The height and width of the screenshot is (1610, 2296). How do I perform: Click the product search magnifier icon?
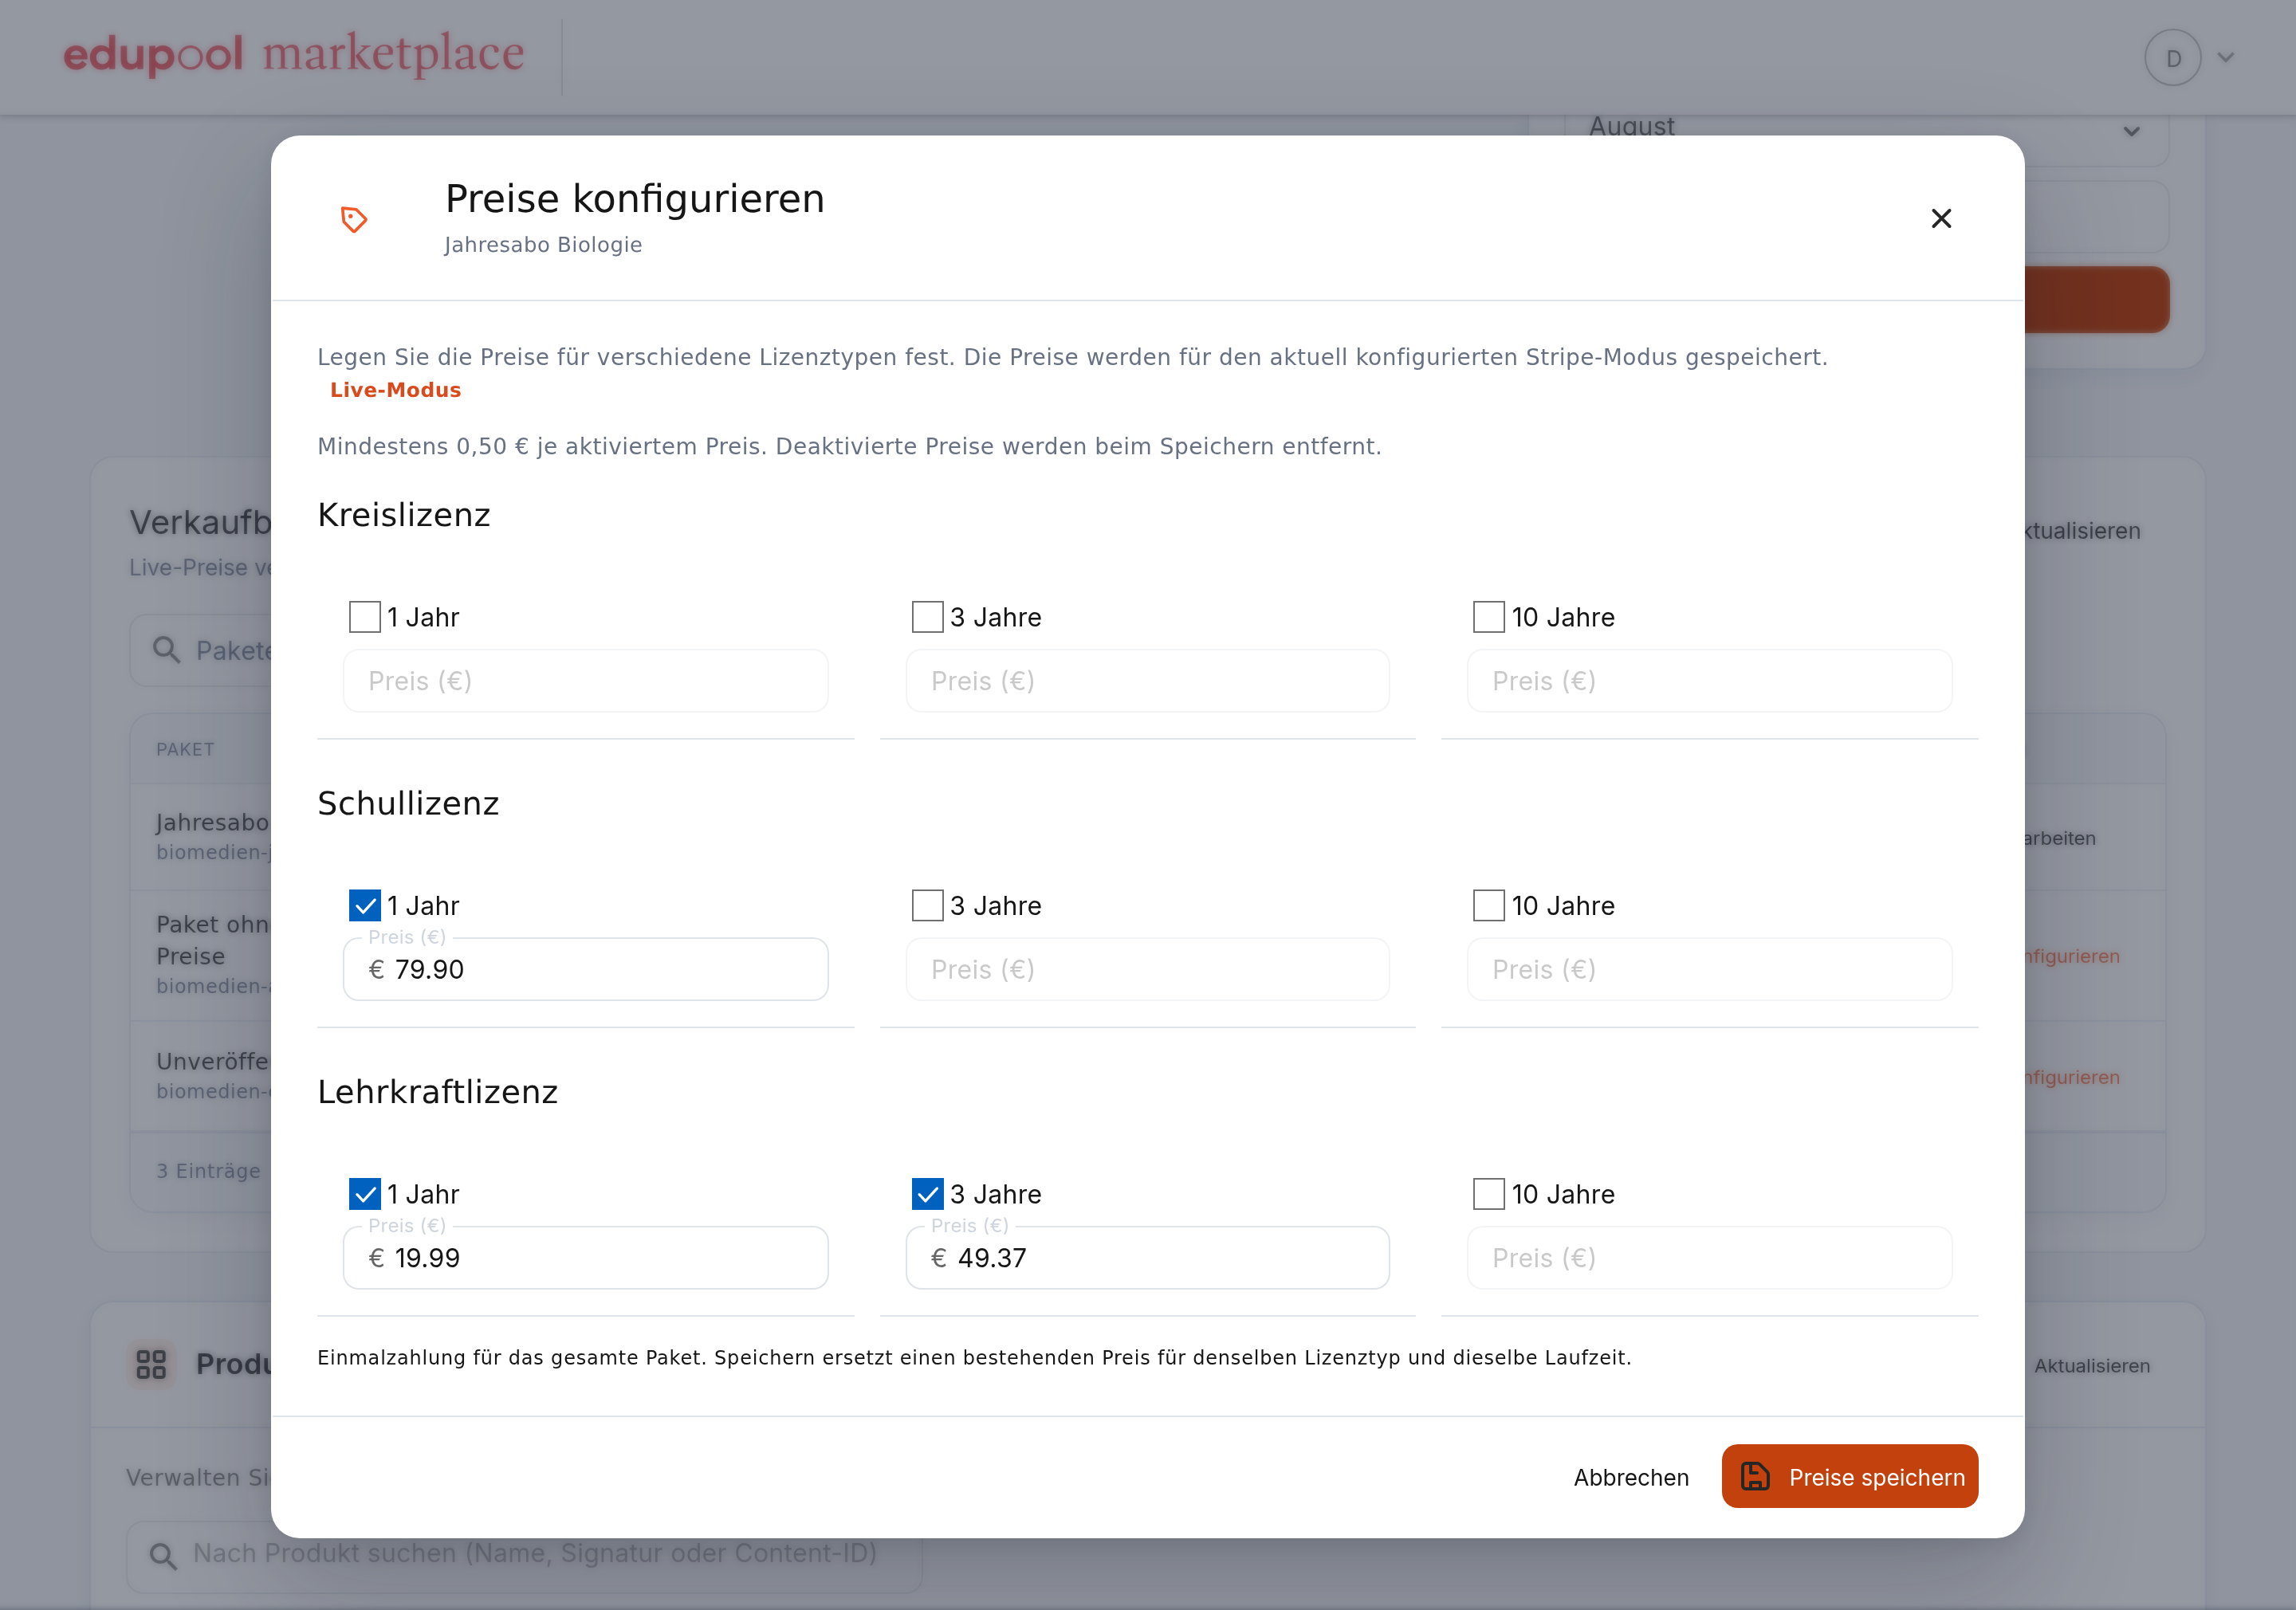click(163, 1555)
